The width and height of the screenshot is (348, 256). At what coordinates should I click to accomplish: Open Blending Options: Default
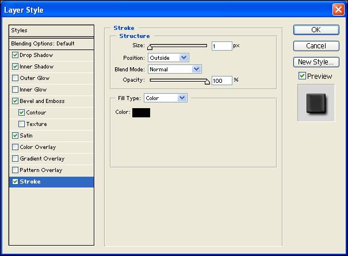click(x=52, y=44)
